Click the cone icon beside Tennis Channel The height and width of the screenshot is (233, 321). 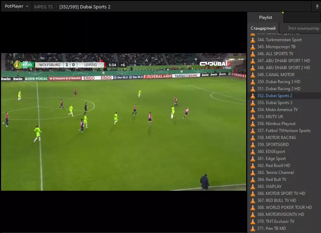(x=253, y=173)
